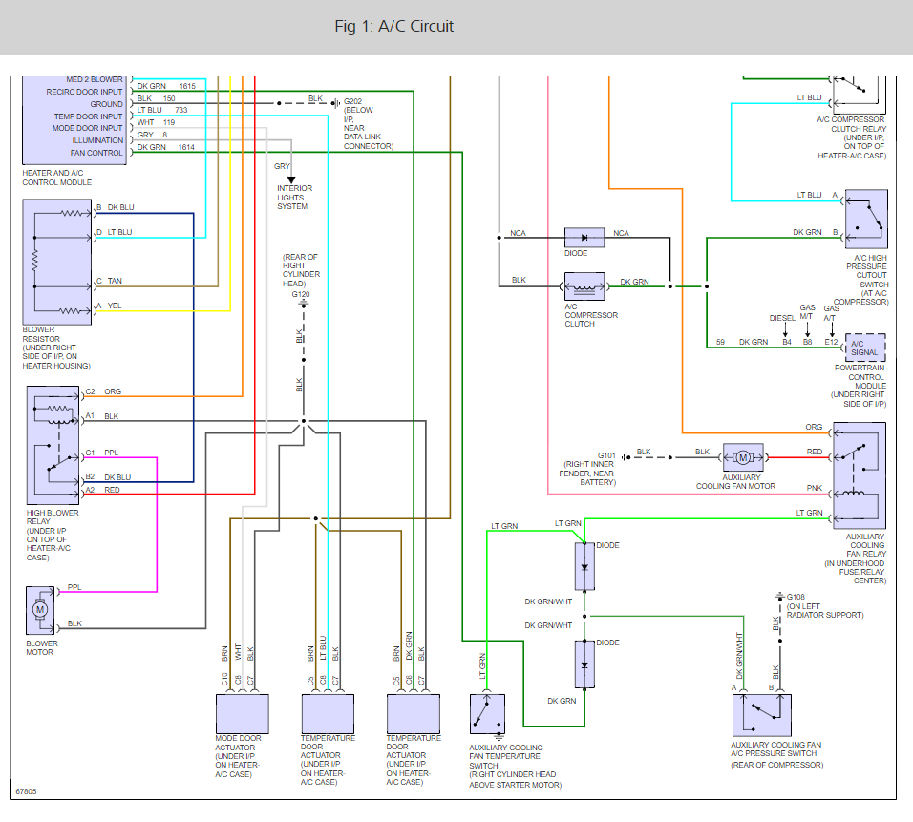Click the 'BLOWER MOTOR' caption
This screenshot has width=913, height=822.
point(42,648)
